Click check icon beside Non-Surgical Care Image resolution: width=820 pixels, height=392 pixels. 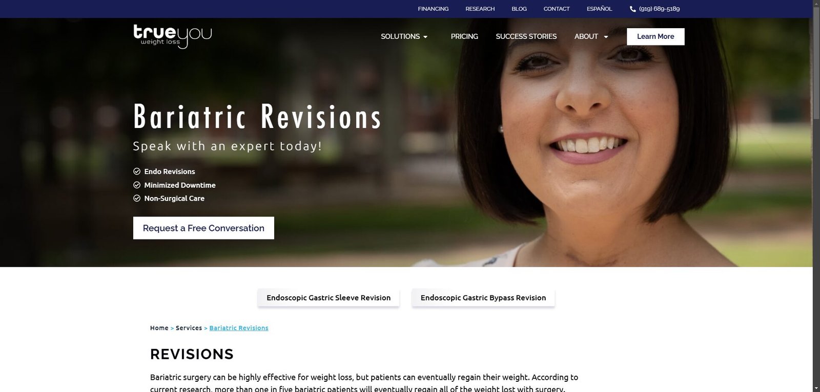coord(137,199)
